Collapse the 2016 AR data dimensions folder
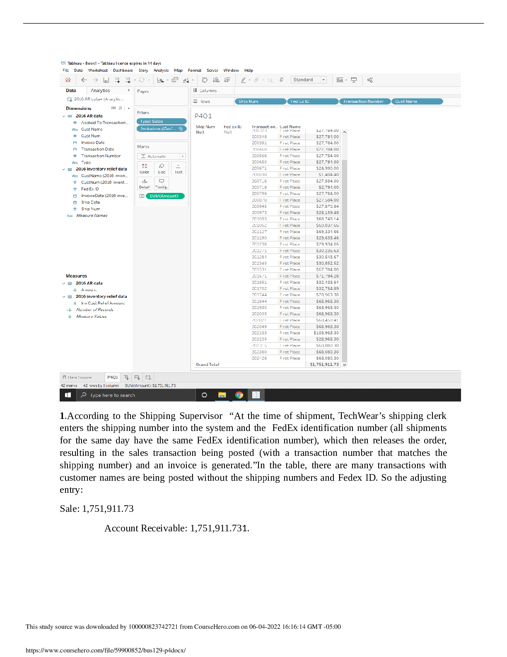 click(x=64, y=116)
